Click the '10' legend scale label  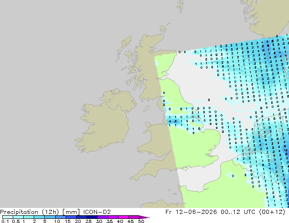coord(57,221)
